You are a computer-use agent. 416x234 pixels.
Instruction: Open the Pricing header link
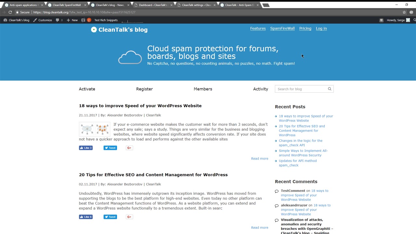click(x=305, y=29)
